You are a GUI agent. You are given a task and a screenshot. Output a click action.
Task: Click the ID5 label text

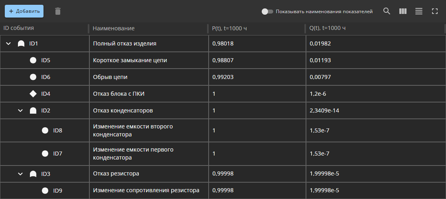pos(46,60)
